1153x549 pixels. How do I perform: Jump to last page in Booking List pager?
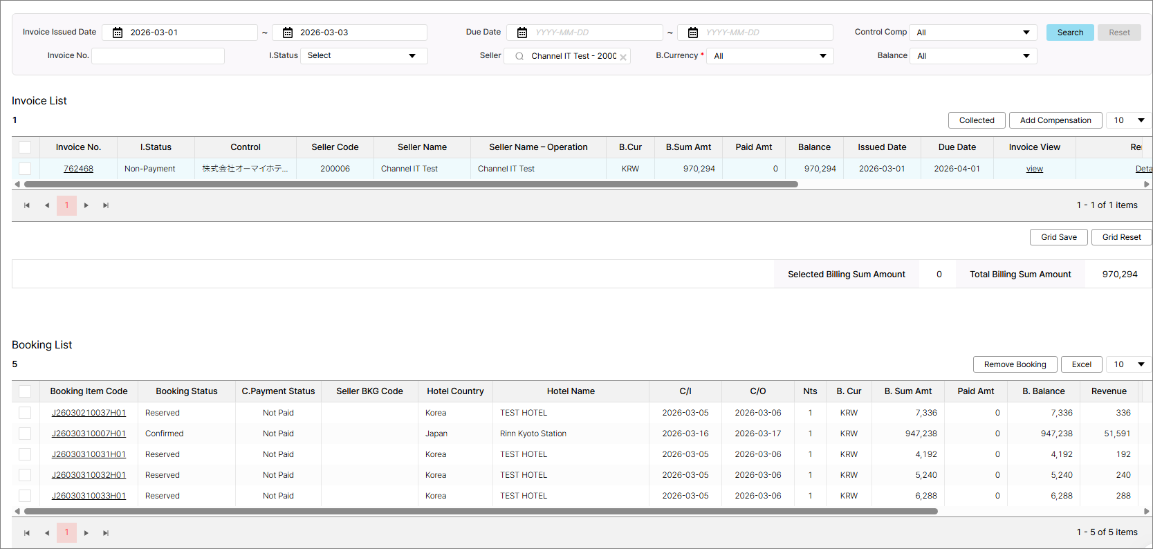click(106, 533)
